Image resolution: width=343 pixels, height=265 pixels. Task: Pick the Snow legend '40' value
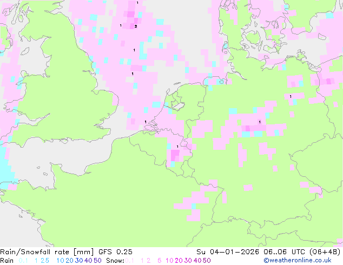(197, 261)
